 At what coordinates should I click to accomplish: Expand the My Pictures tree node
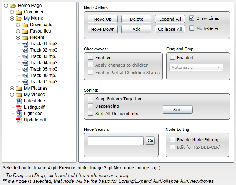12,88
